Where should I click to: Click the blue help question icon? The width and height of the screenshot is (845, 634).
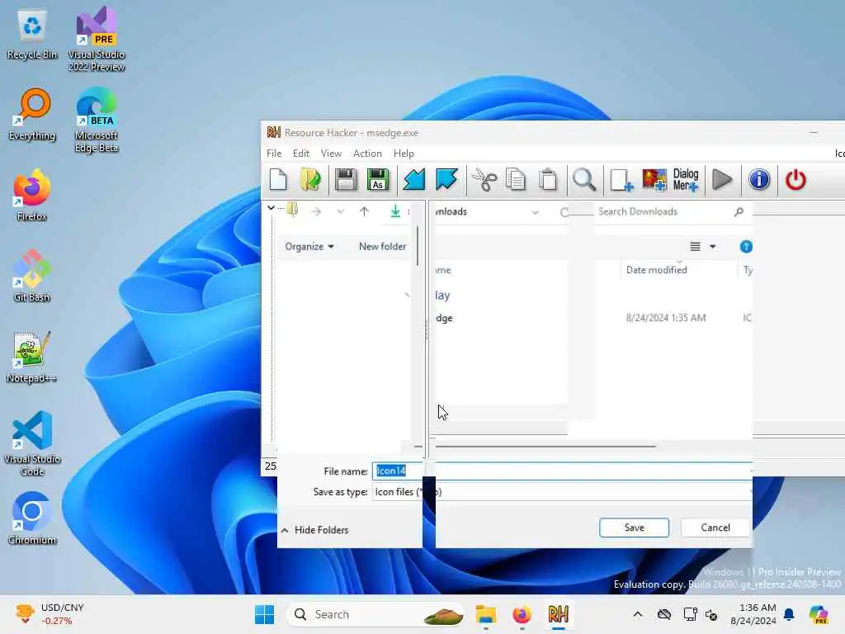coord(746,246)
